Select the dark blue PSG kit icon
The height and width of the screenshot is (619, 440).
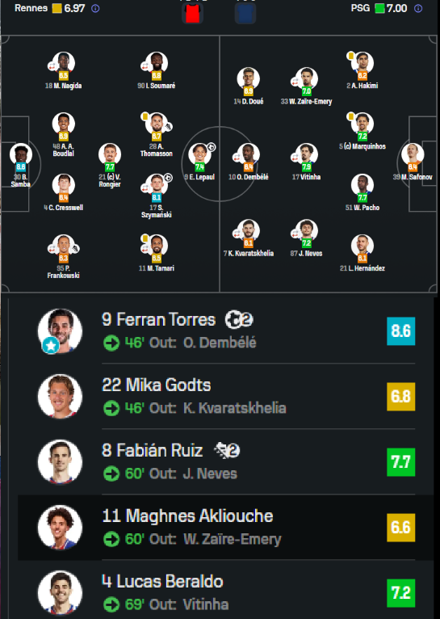click(245, 13)
